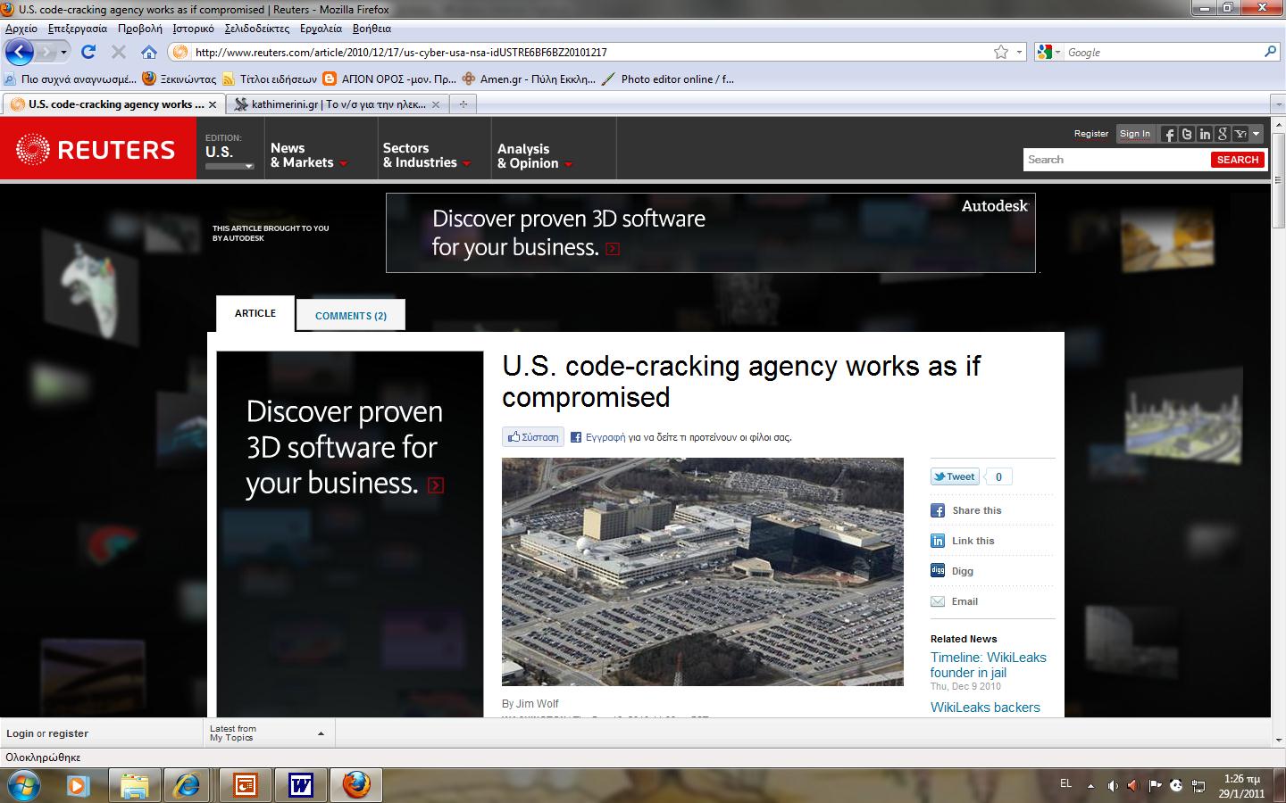Open 'Timeline: WikiLeaks founder in jail' link
This screenshot has width=1286, height=803.
989,665
